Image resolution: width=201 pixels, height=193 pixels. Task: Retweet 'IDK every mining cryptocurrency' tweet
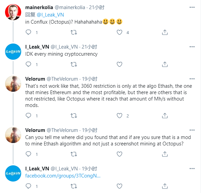[x=74, y=64]
